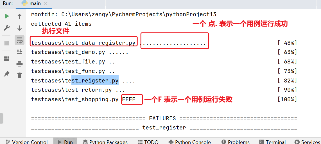
Task: Toggle Scroll to the End icon
Action: (19, 52)
